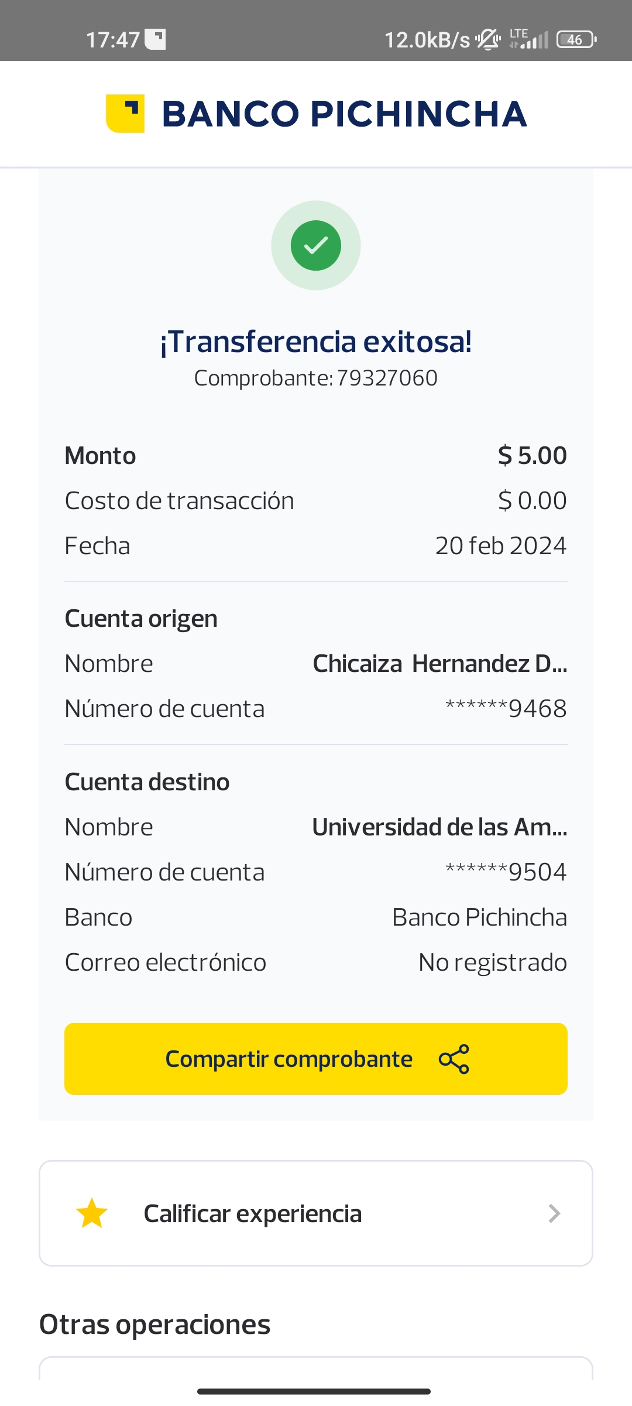Tap the Banco Pichincha yellow logo icon
Viewport: 632px width, 1406px height.
[x=125, y=114]
